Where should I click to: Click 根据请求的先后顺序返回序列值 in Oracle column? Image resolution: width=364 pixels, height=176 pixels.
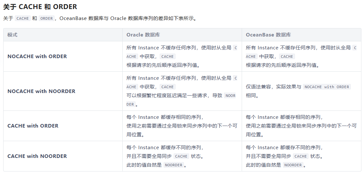click(162, 65)
